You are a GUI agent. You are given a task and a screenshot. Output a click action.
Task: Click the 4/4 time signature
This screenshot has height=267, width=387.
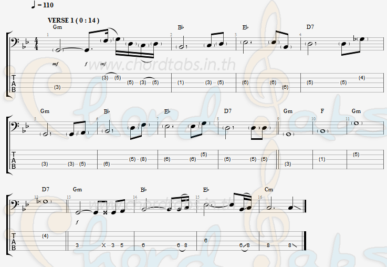click(36, 44)
